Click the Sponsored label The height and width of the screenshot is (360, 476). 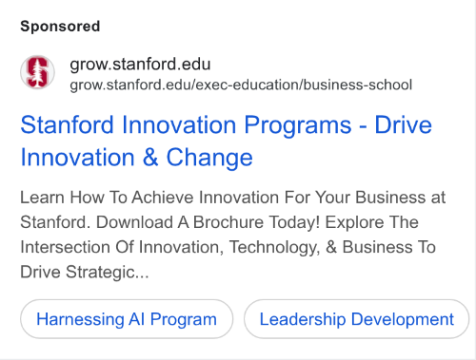[x=60, y=26]
